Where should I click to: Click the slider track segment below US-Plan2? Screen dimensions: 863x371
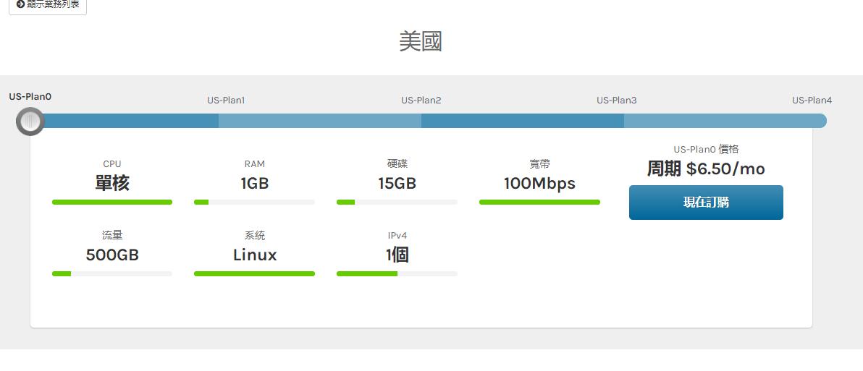(421, 121)
